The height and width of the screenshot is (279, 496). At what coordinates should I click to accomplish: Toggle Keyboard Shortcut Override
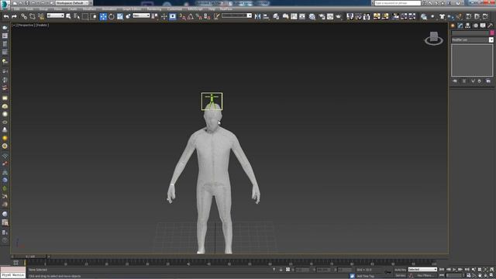tap(172, 16)
